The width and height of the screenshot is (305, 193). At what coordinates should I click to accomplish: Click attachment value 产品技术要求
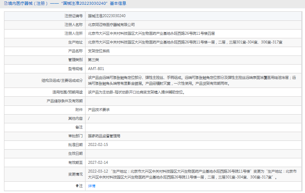(99, 110)
